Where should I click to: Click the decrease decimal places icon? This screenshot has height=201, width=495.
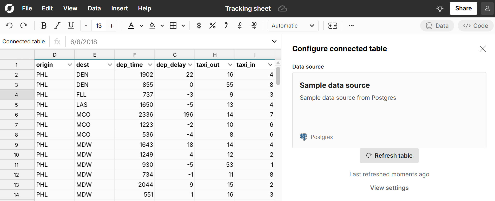click(x=240, y=25)
